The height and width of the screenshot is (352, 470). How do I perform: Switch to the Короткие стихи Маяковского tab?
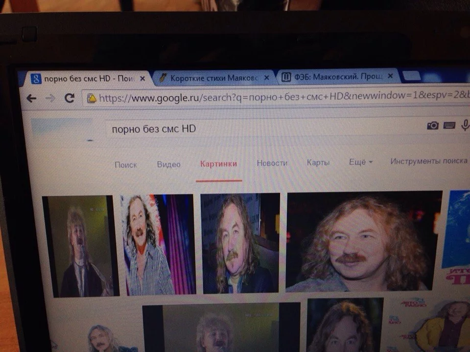214,78
